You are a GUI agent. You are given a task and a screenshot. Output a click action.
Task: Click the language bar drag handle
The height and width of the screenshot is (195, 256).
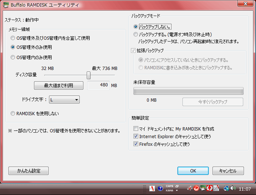pos(144,189)
